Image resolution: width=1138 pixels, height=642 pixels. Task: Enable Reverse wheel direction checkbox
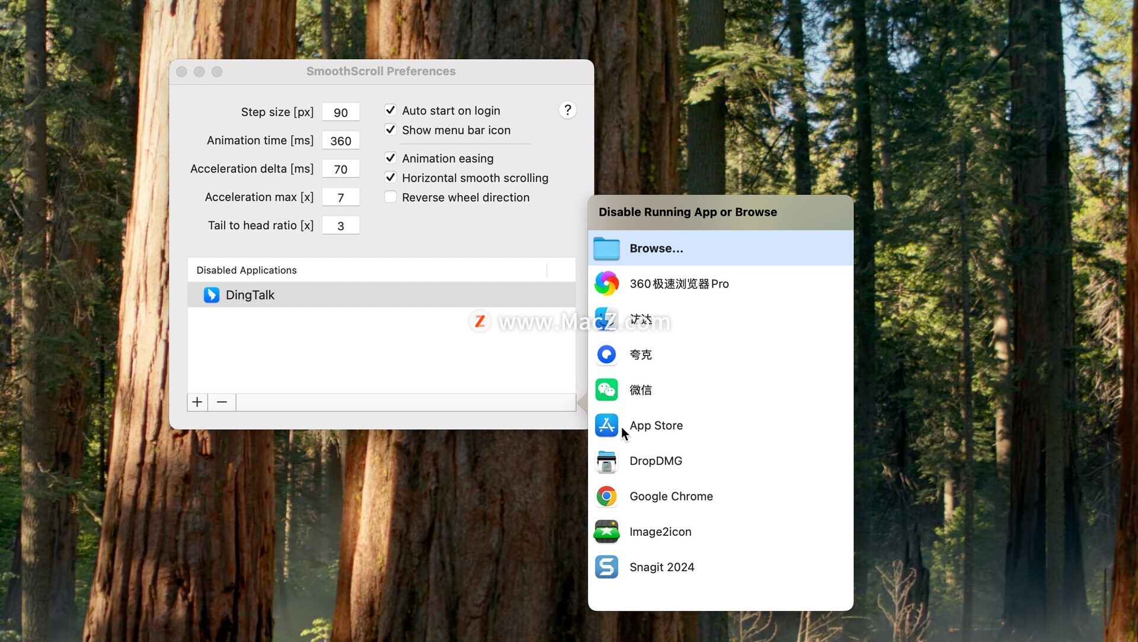(390, 197)
